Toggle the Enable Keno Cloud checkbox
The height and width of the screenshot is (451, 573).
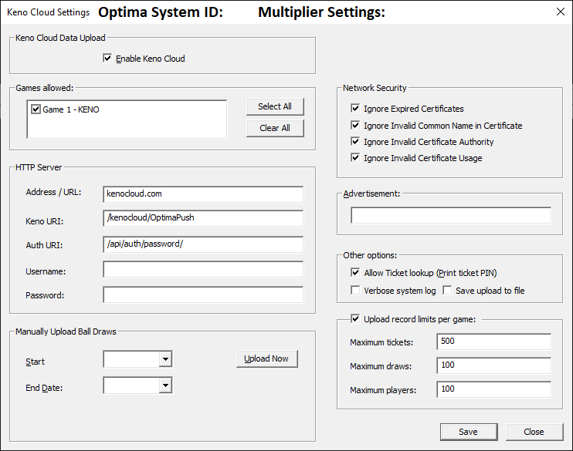[x=108, y=58]
